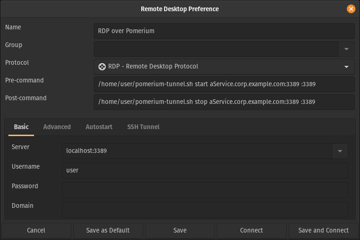Image resolution: width=360 pixels, height=240 pixels.
Task: Edit the Post-command field
Action: pyautogui.click(x=224, y=102)
